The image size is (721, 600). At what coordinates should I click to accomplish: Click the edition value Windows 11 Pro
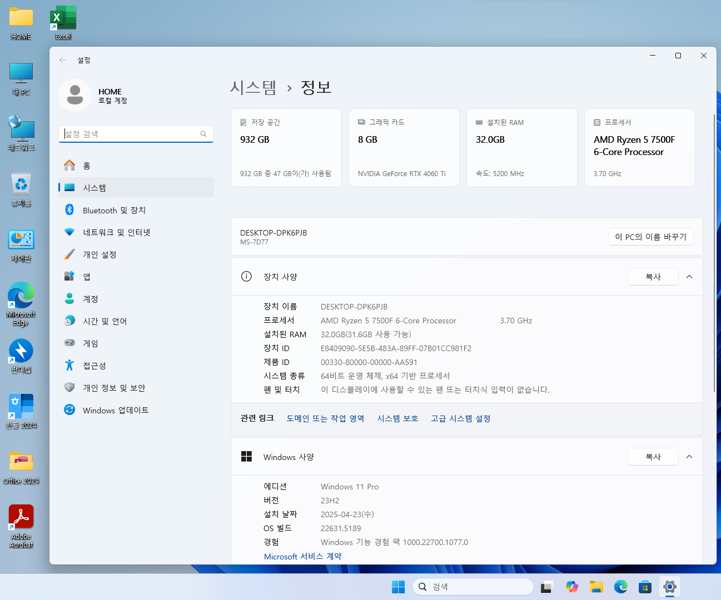(350, 487)
